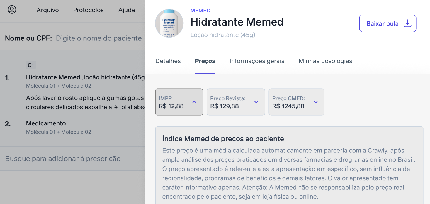This screenshot has height=204, width=430.
Task: Click the C1 tag label
Action: click(x=31, y=65)
